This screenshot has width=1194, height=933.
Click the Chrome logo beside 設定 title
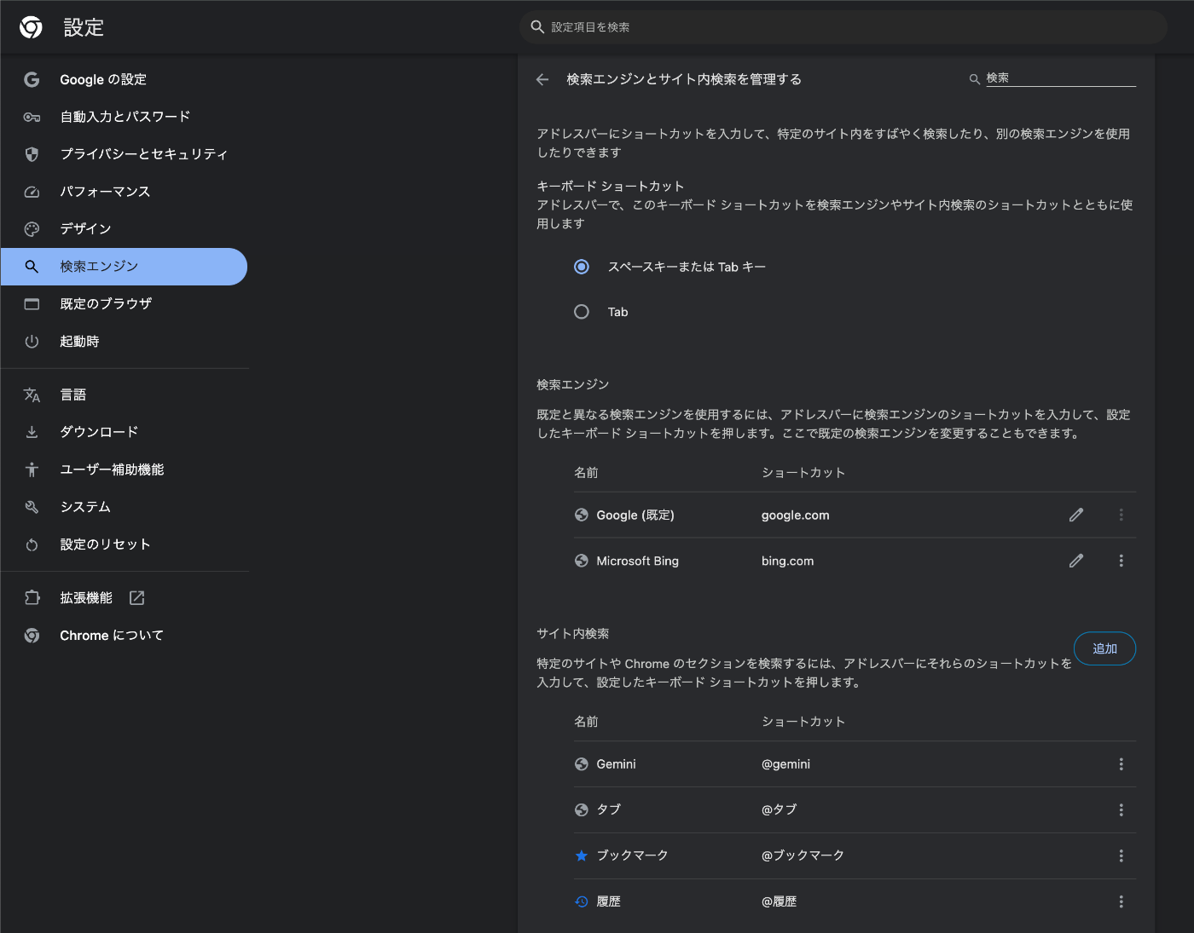point(32,27)
